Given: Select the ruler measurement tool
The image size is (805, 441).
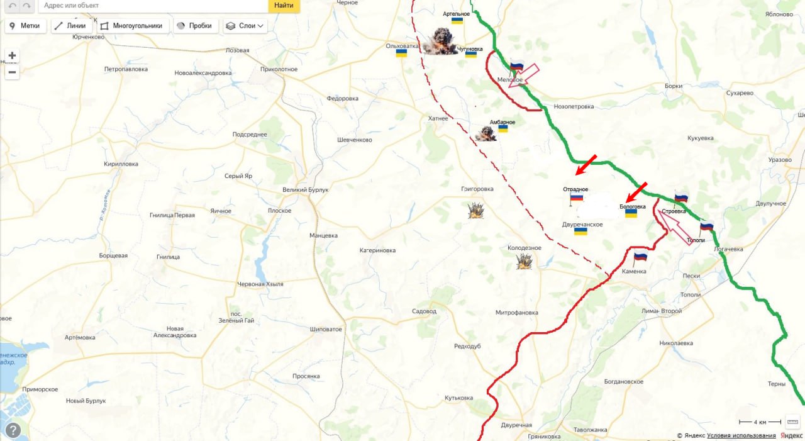Looking at the screenshot, I should click(792, 421).
